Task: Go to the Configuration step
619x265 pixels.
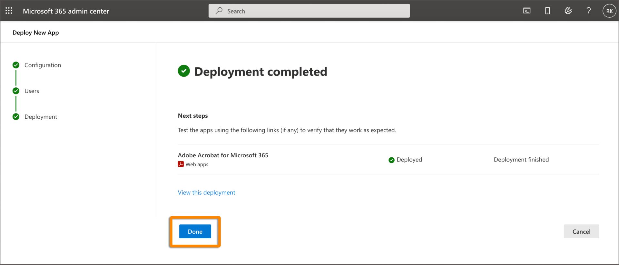Action: tap(43, 65)
